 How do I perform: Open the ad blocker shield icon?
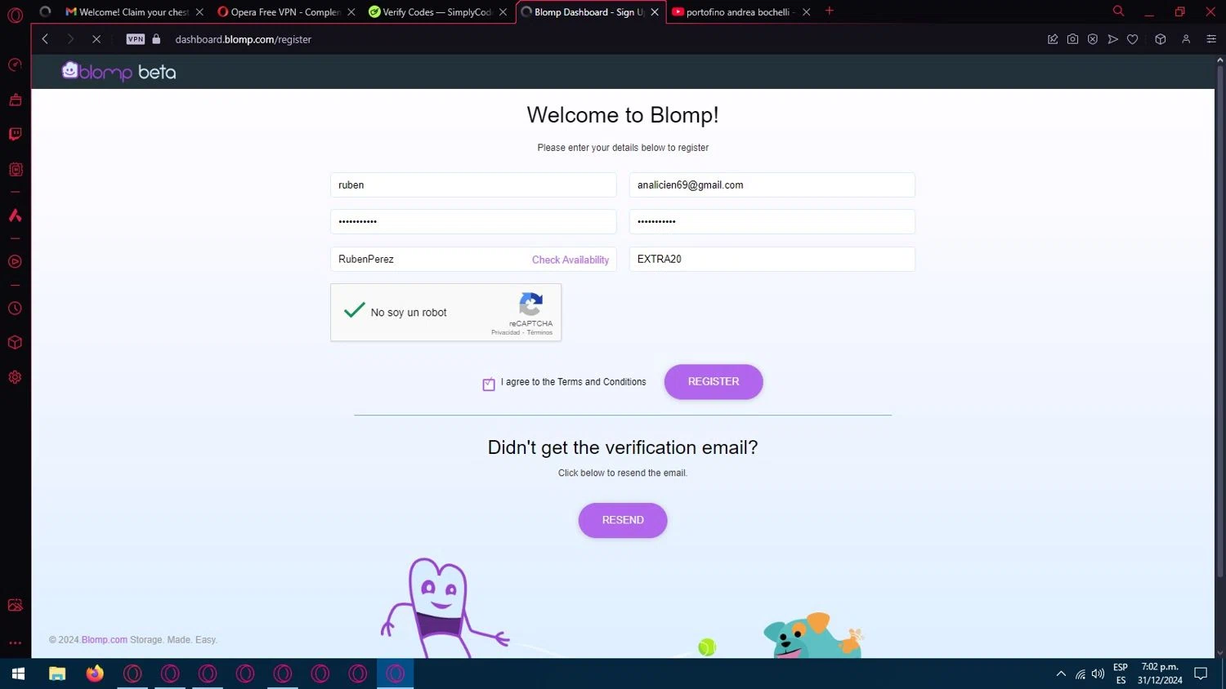coord(1093,39)
